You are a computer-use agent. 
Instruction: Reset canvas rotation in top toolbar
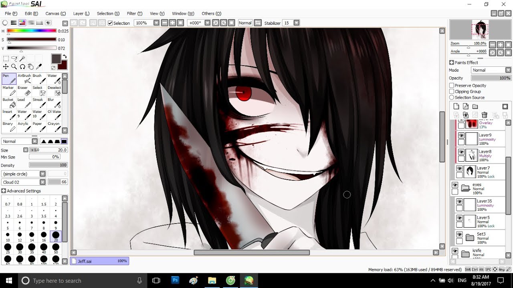pos(231,23)
